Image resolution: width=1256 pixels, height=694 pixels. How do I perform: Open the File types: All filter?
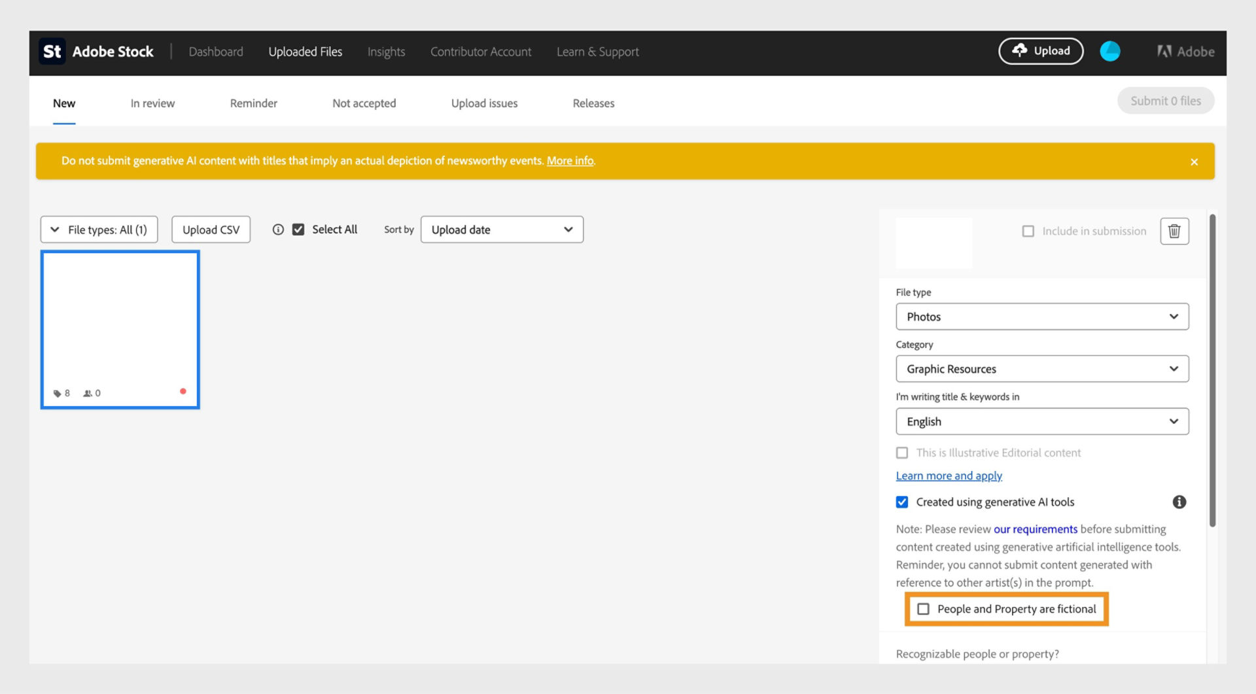click(x=99, y=230)
